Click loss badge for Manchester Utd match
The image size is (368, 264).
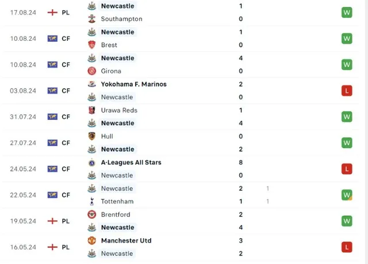pos(347,247)
